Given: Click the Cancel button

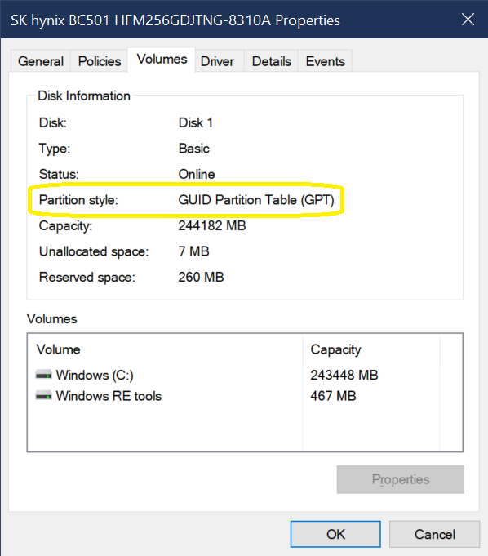Looking at the screenshot, I should [x=434, y=534].
